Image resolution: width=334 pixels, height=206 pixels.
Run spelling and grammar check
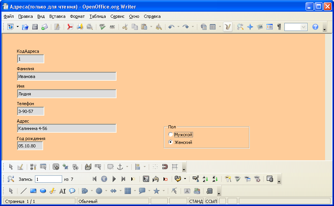(x=103, y=27)
